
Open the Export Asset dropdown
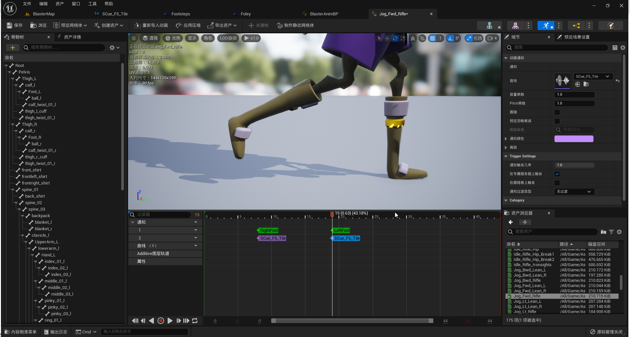point(222,25)
